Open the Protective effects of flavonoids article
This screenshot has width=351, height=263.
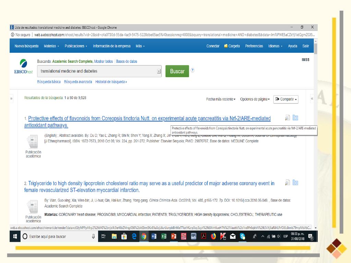pos(147,122)
